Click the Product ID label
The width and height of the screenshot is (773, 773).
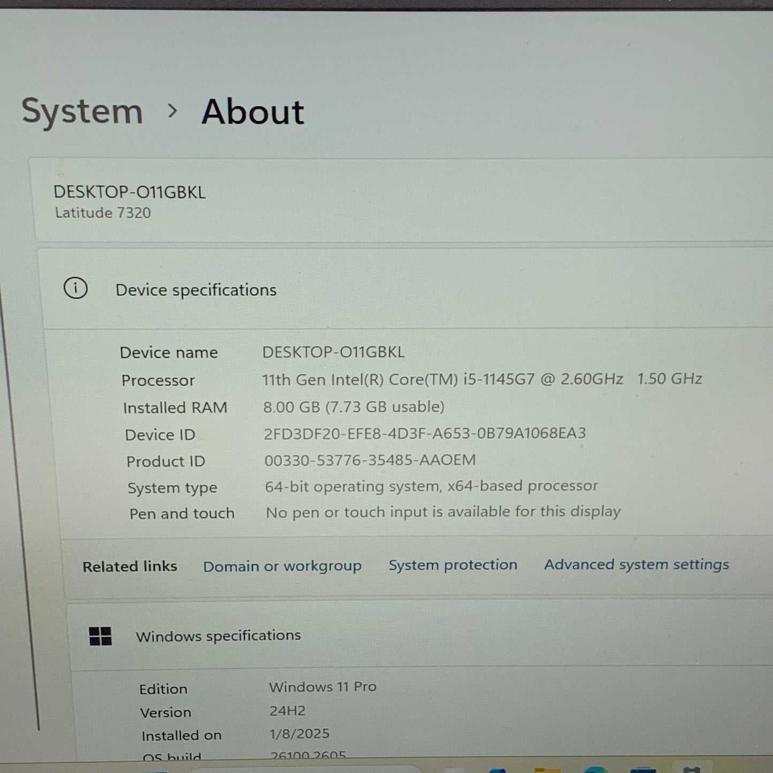(166, 461)
